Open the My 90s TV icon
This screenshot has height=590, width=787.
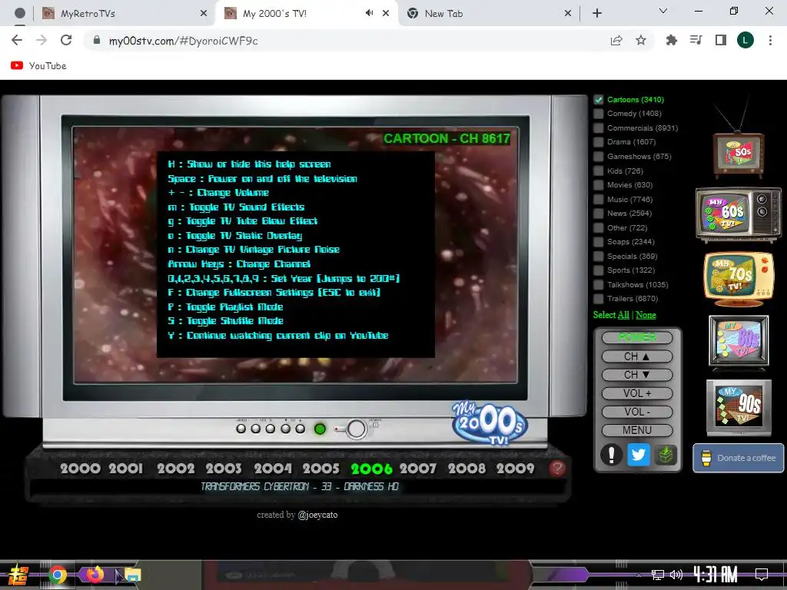[x=739, y=407]
